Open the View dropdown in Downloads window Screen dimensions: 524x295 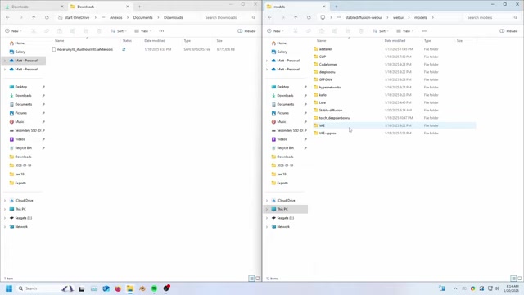click(143, 31)
